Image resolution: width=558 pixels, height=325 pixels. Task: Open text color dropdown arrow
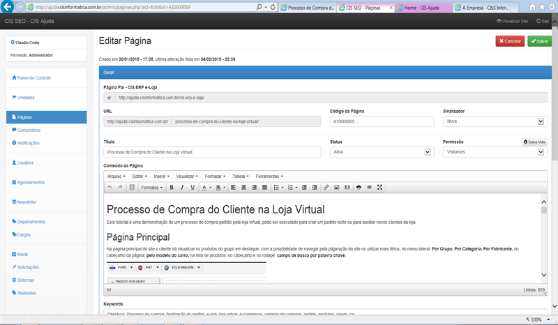click(211, 188)
